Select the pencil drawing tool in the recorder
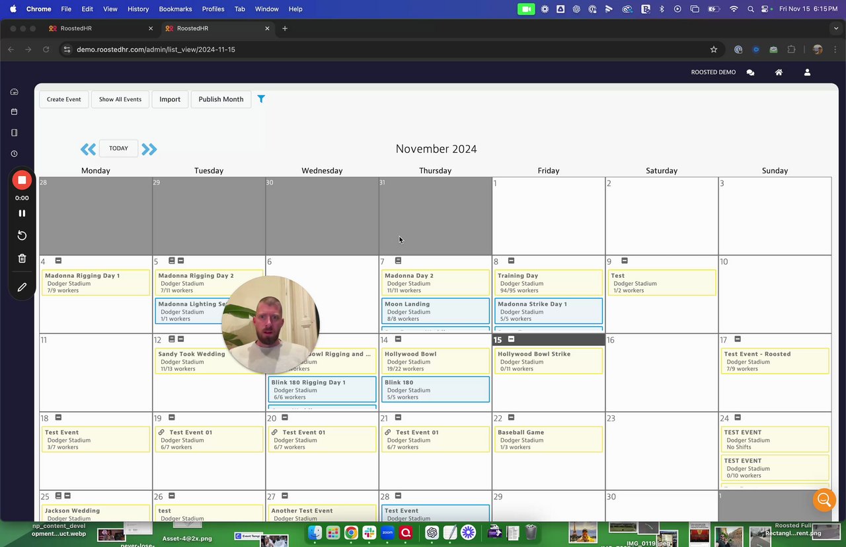This screenshot has height=547, width=846. click(22, 287)
